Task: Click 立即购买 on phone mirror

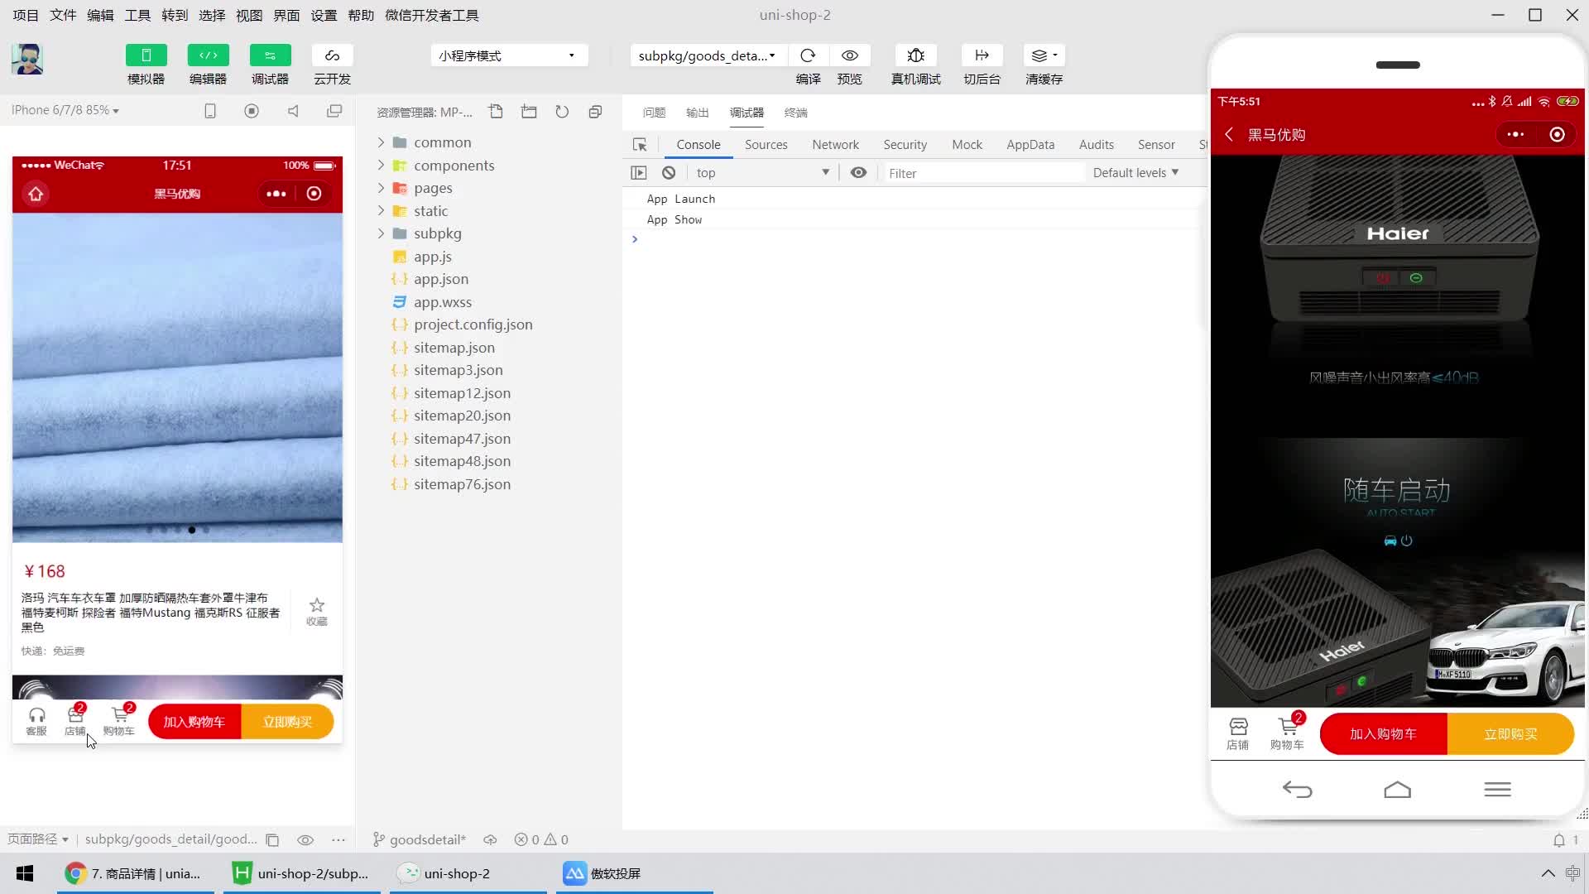Action: (x=1510, y=734)
